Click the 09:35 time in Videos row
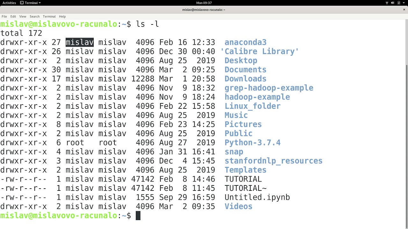This screenshot has height=229, width=408. 203,206
